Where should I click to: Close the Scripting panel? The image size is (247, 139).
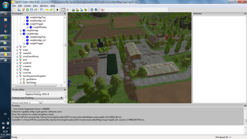[x=245, y=106]
